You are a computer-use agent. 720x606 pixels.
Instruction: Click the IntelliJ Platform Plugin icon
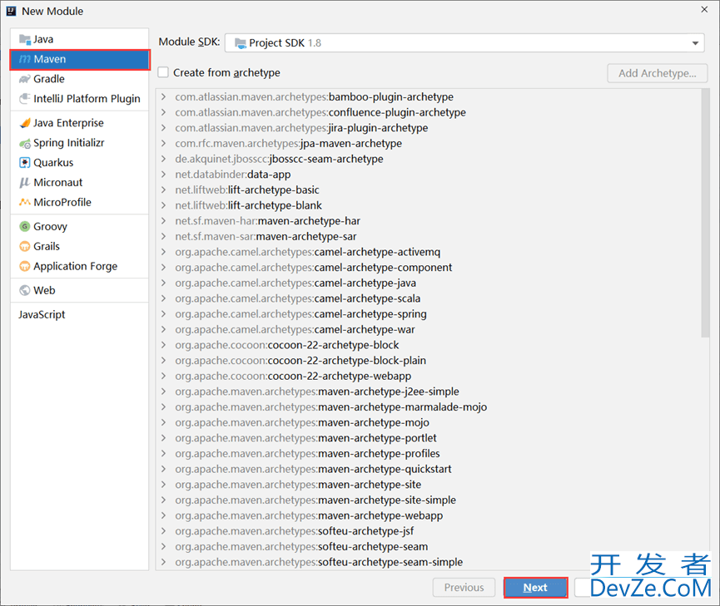pyautogui.click(x=25, y=99)
